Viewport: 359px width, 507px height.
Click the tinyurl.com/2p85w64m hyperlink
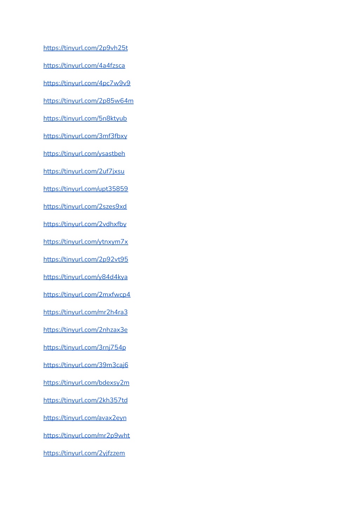point(88,101)
